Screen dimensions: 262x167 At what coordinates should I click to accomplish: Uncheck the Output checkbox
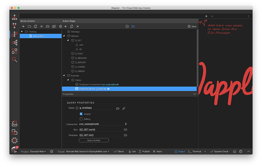click(x=81, y=114)
